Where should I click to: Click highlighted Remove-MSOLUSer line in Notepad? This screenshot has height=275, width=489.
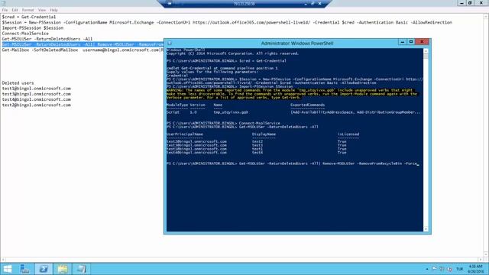[83, 44]
